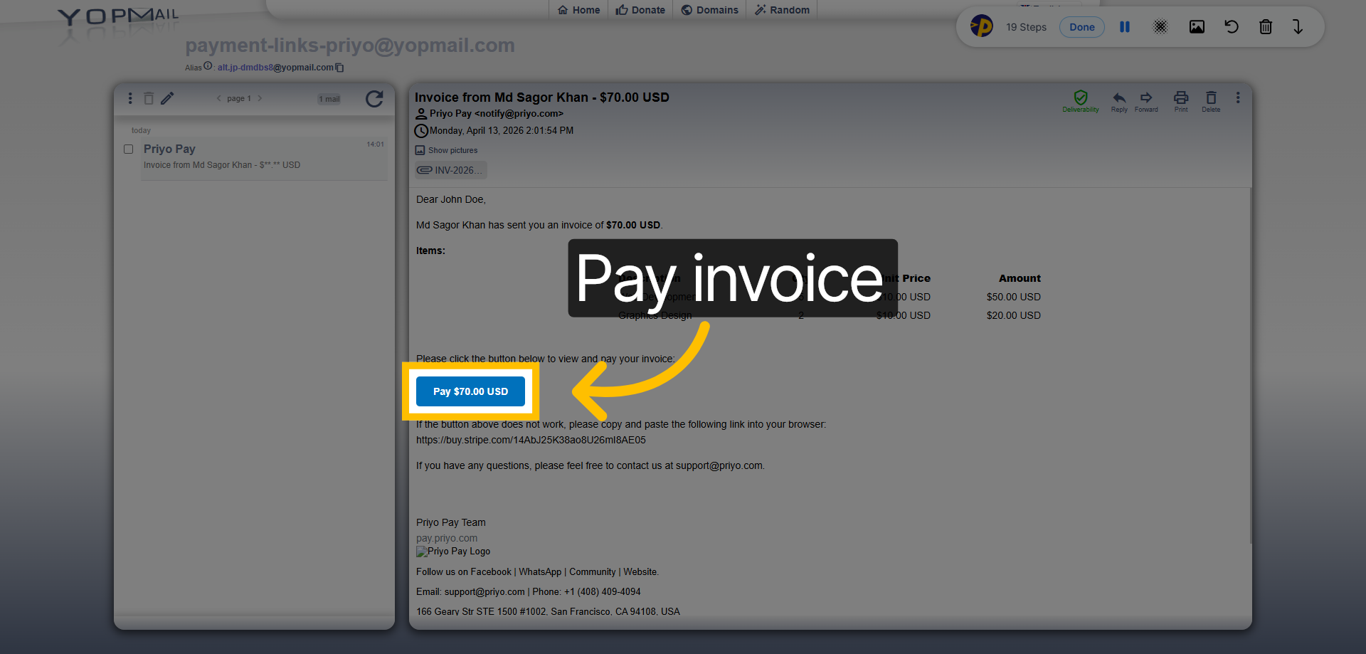Delete the open invoice email via trash icon

click(x=1210, y=100)
